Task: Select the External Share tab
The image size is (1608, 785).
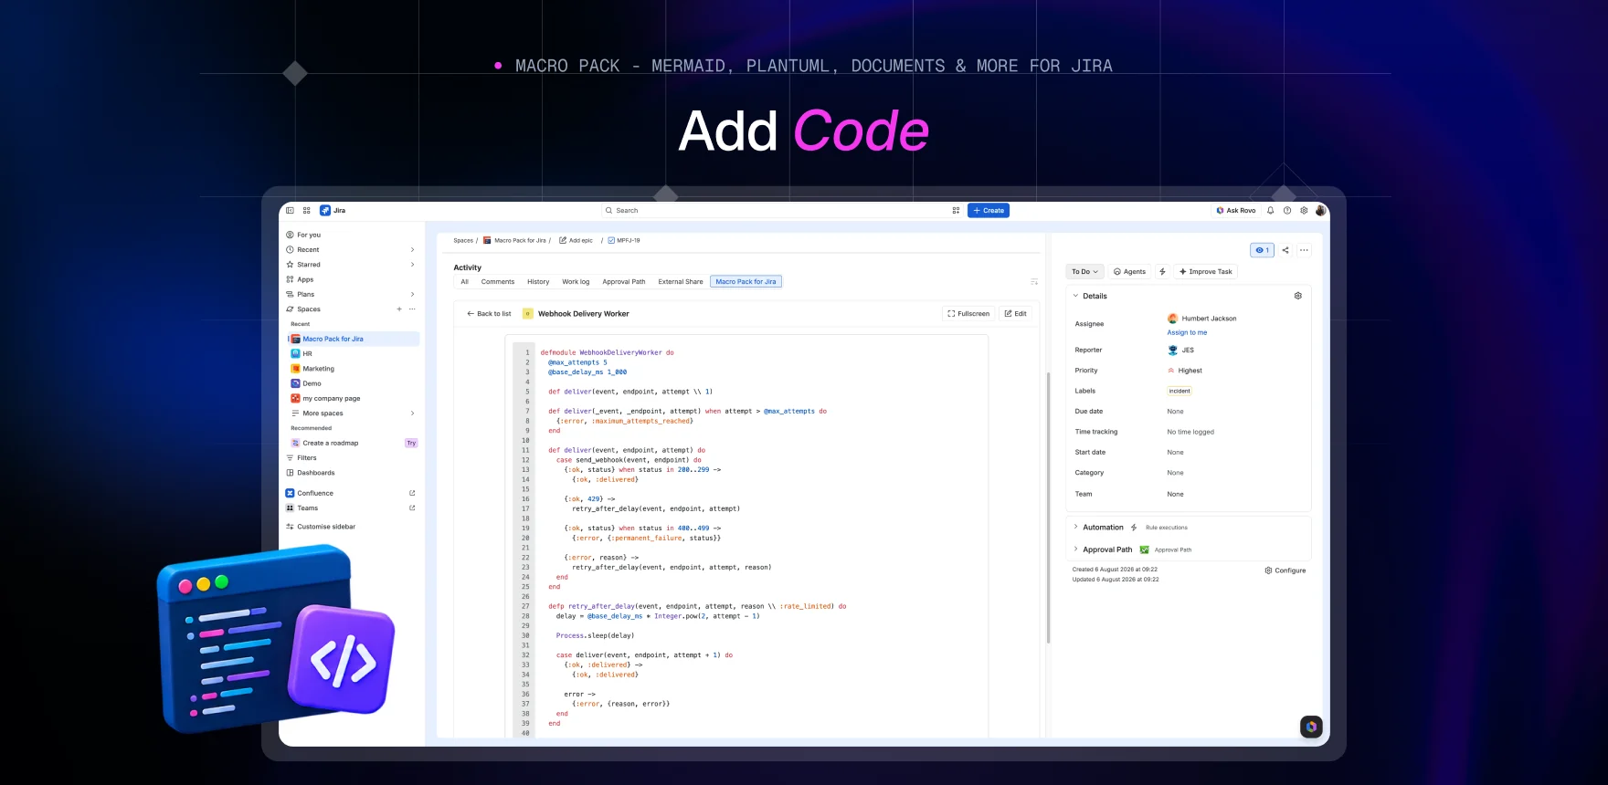Action: [x=681, y=282]
